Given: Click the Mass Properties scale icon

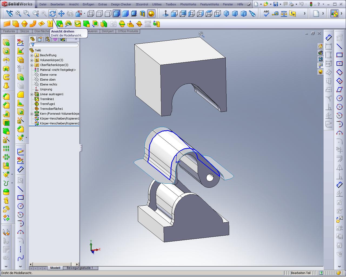Looking at the screenshot, I should [x=284, y=14].
